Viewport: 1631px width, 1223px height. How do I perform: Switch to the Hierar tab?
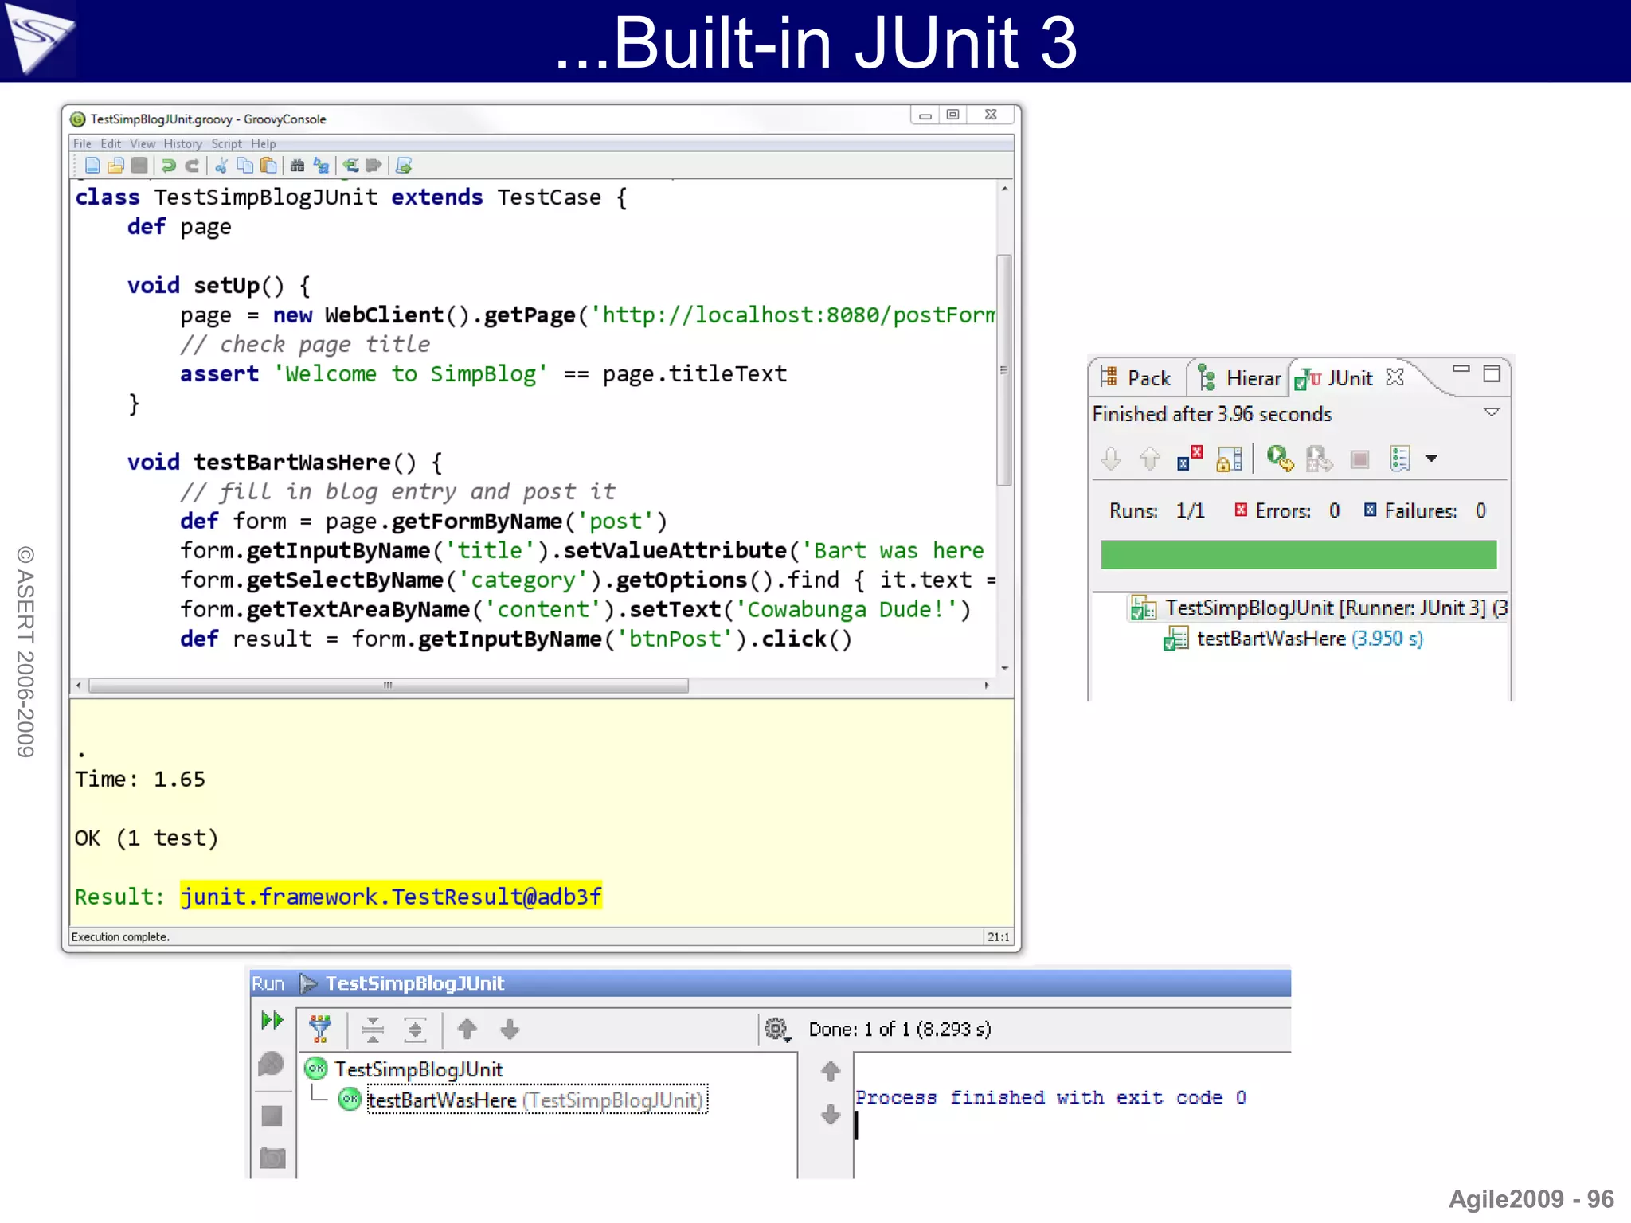(1239, 377)
